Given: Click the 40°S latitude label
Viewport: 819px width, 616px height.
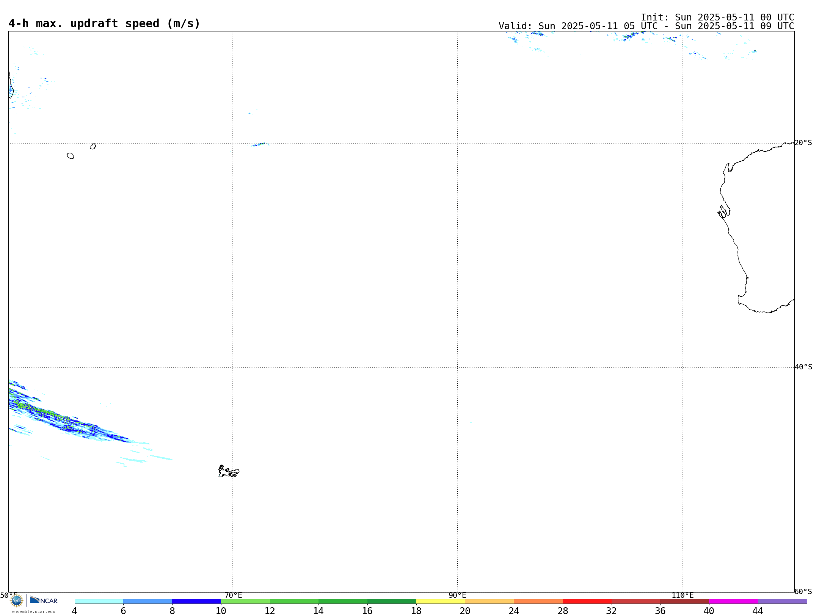Looking at the screenshot, I should point(803,367).
